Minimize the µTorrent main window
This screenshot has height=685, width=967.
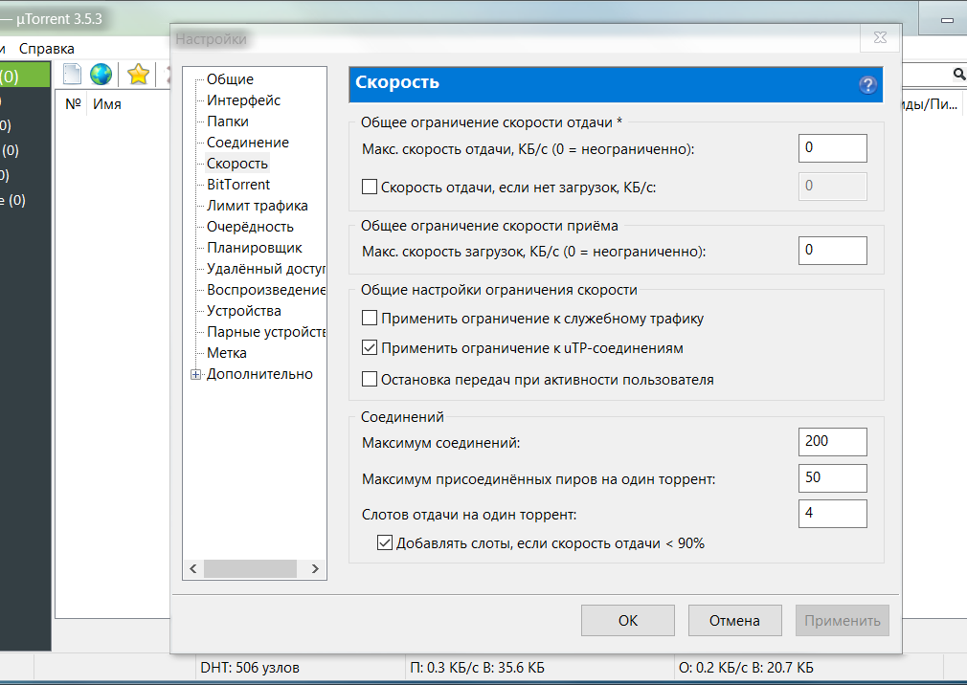(x=947, y=20)
